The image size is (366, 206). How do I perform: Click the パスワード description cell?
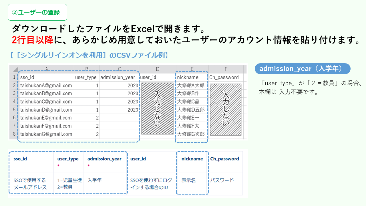pos(222,180)
